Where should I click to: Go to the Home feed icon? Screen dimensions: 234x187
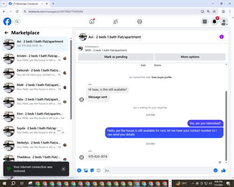(x=92, y=22)
